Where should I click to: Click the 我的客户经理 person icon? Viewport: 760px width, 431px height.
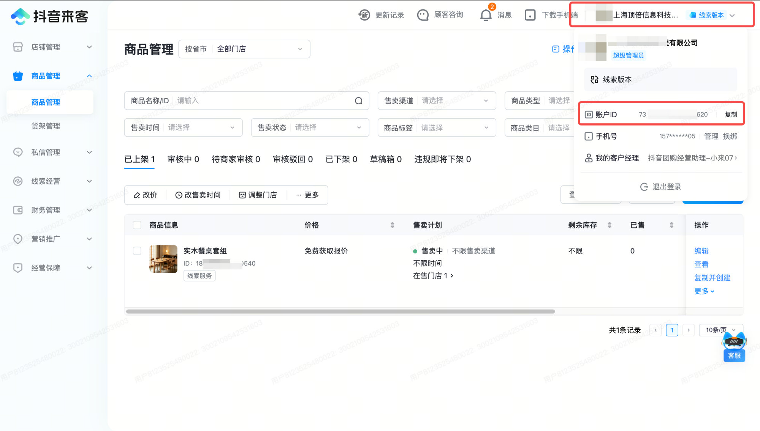589,158
